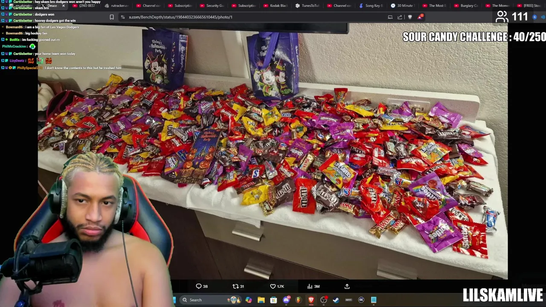
Task: Open File Explorer from the taskbar
Action: point(261,300)
